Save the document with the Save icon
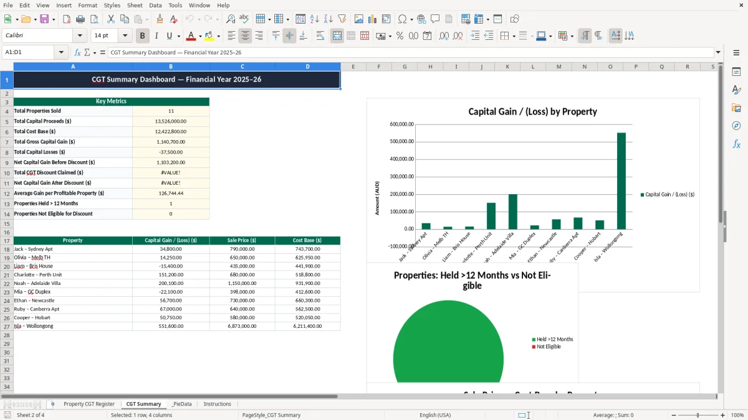Image resolution: width=748 pixels, height=420 pixels. tap(44, 19)
